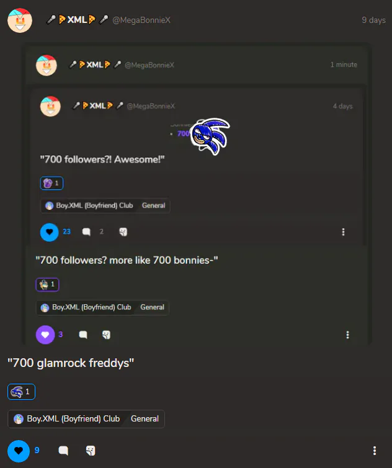
Task: Like the "700 glamrock freddys" post
Action: (x=19, y=451)
